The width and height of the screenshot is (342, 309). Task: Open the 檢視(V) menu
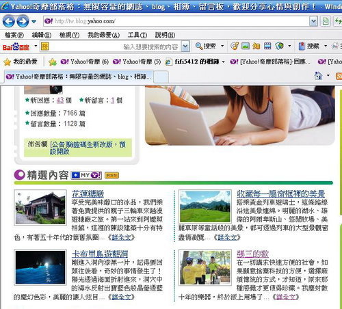pos(69,35)
